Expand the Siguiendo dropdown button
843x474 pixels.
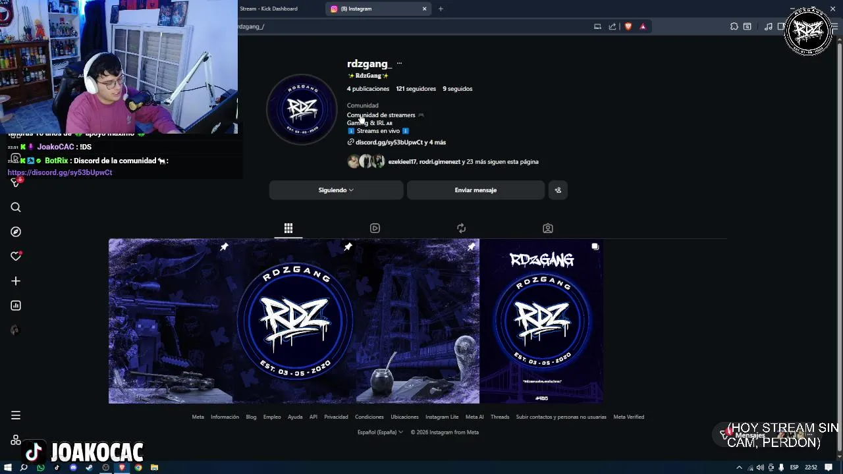click(336, 190)
